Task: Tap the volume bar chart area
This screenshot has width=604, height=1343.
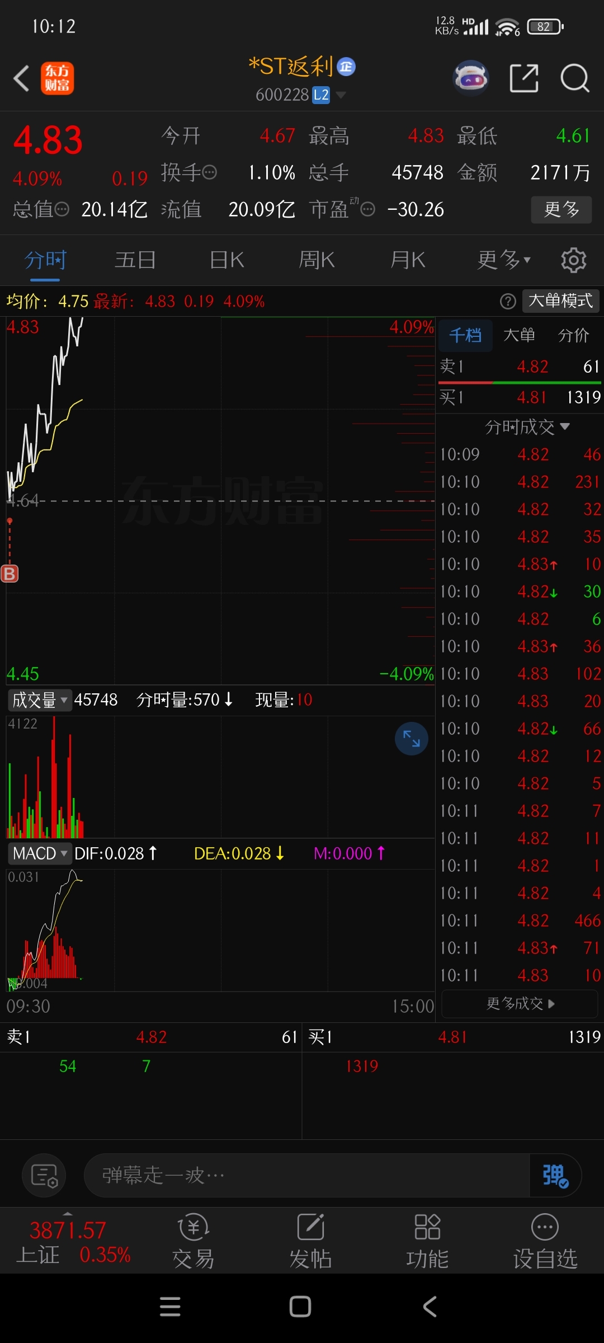Action: click(x=220, y=777)
